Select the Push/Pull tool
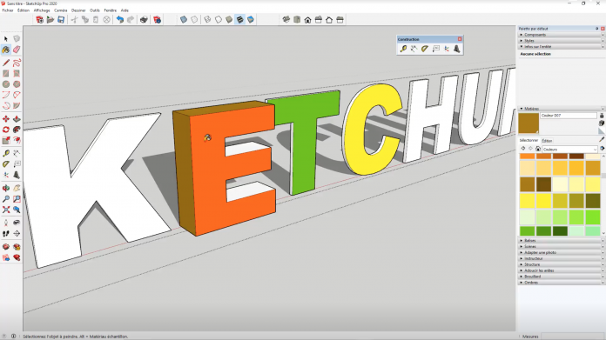Image resolution: width=606 pixels, height=340 pixels. click(17, 119)
